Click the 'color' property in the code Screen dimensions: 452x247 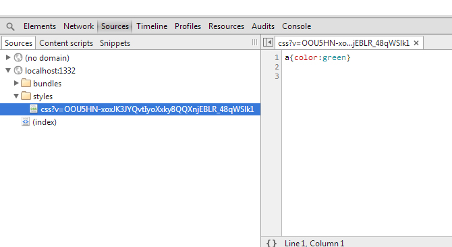[306, 57]
